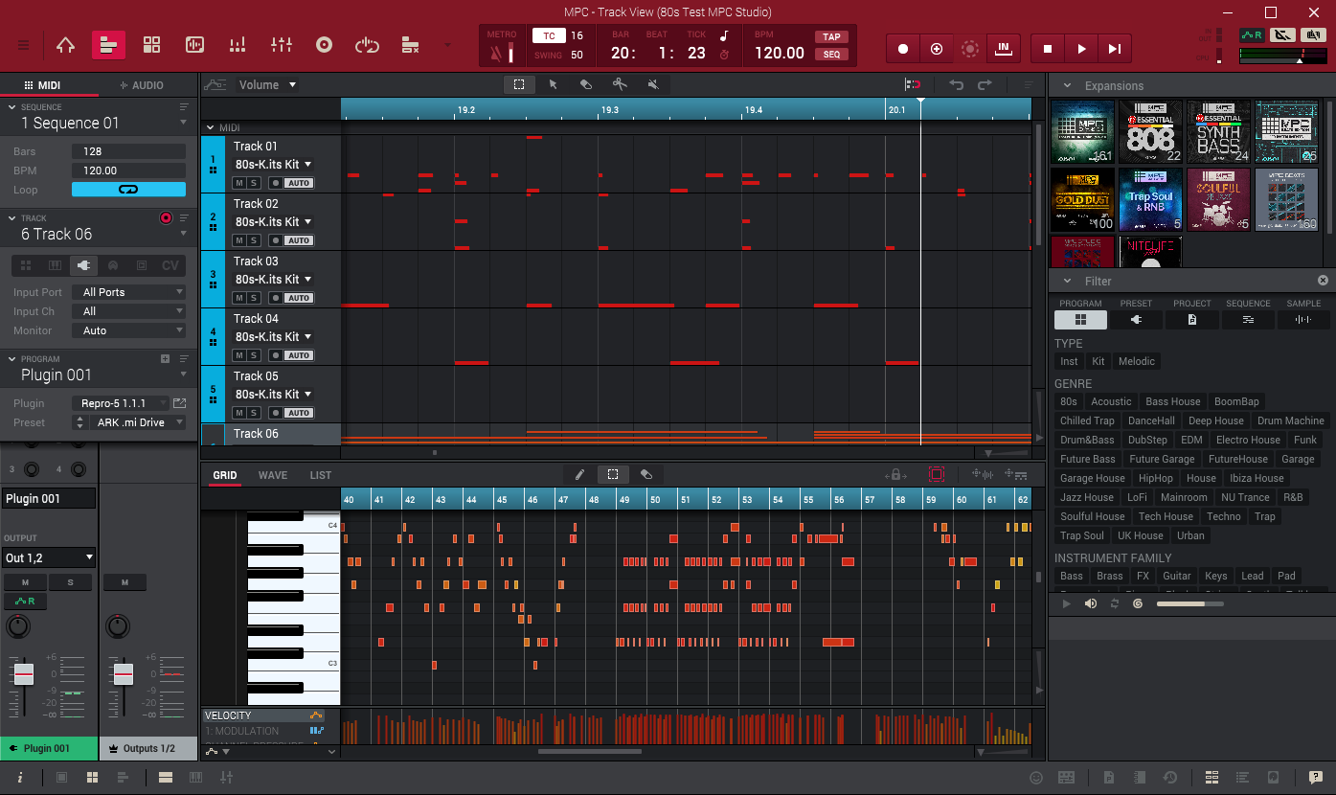The width and height of the screenshot is (1336, 795).
Task: Mute Track 01
Action: point(240,183)
